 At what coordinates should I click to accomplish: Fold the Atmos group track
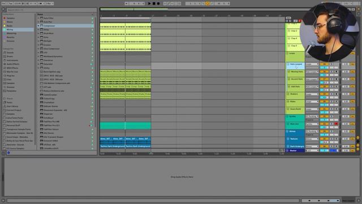tap(287, 131)
